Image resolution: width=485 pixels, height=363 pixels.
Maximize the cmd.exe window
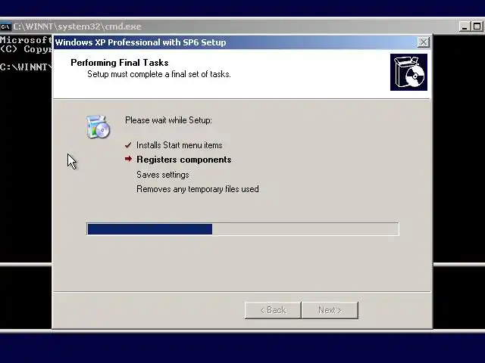point(477,26)
